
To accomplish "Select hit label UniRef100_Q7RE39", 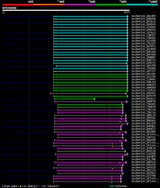I will click(x=143, y=148).
